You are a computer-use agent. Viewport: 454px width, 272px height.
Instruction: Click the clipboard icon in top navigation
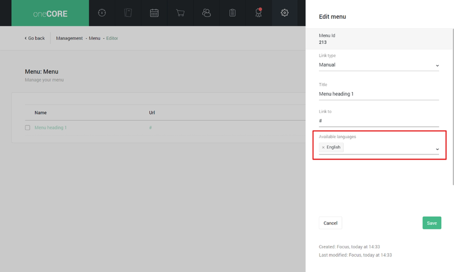233,13
